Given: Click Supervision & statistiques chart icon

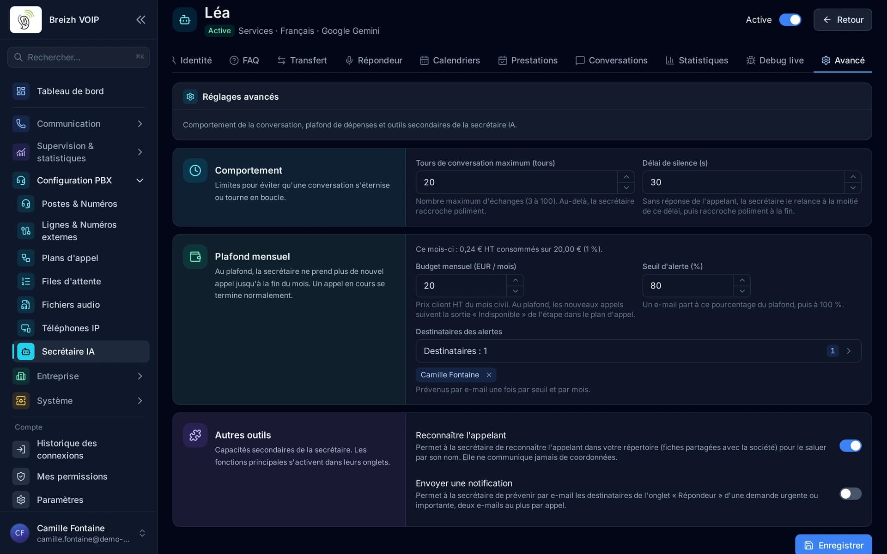Looking at the screenshot, I should pos(21,152).
